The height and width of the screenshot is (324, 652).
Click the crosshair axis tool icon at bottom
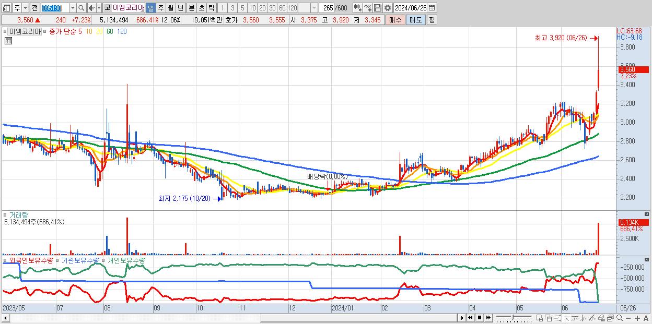566,318
